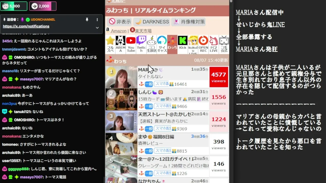The image size is (326, 183).
Task: Open the x.com/notifications link
Action: point(26,26)
